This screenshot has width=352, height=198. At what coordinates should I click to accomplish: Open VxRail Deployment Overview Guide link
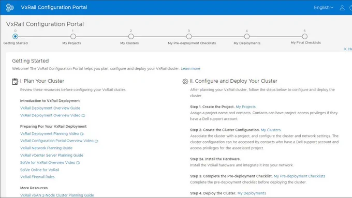(50, 108)
